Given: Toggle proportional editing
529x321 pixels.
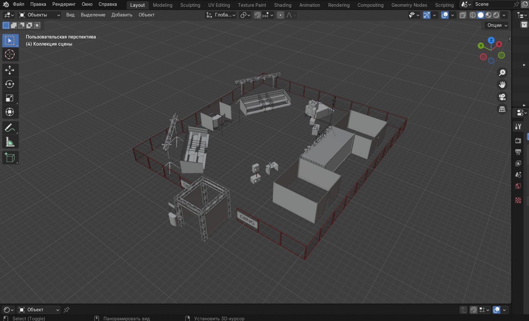Looking at the screenshot, I should tap(280, 15).
